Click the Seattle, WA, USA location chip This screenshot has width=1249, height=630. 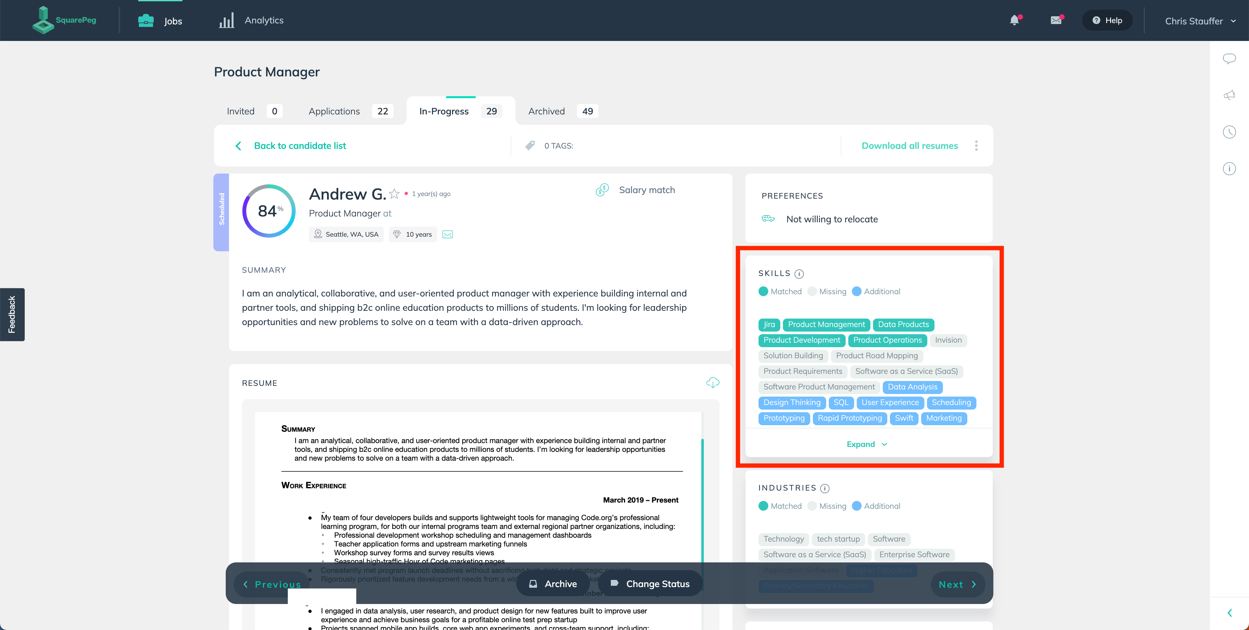(x=346, y=234)
